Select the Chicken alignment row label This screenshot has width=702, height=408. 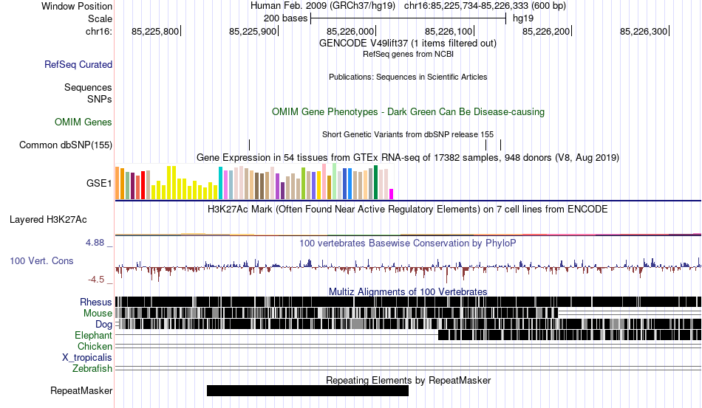(95, 346)
